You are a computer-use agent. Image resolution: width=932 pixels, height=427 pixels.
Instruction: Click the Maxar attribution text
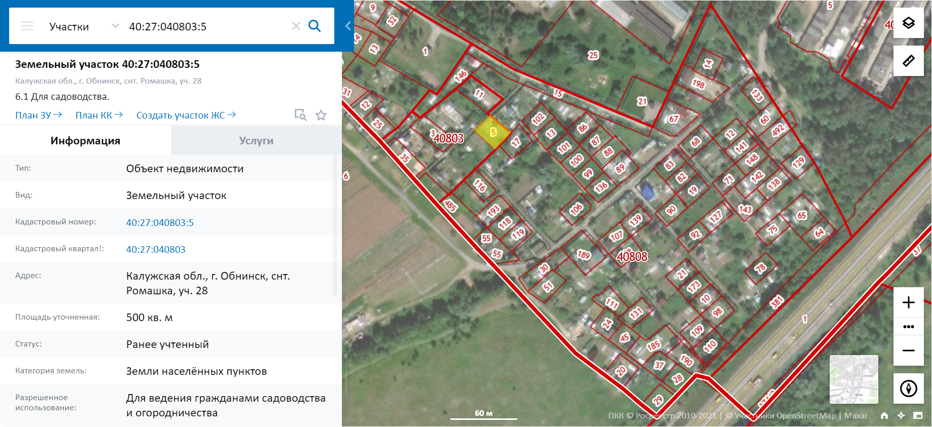click(x=856, y=416)
